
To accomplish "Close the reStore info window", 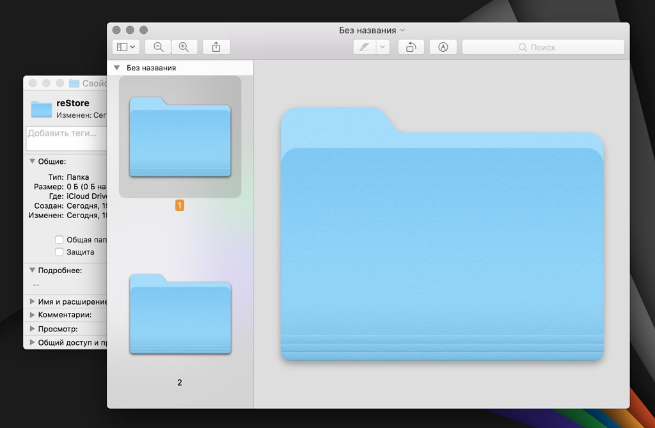I will click(33, 83).
